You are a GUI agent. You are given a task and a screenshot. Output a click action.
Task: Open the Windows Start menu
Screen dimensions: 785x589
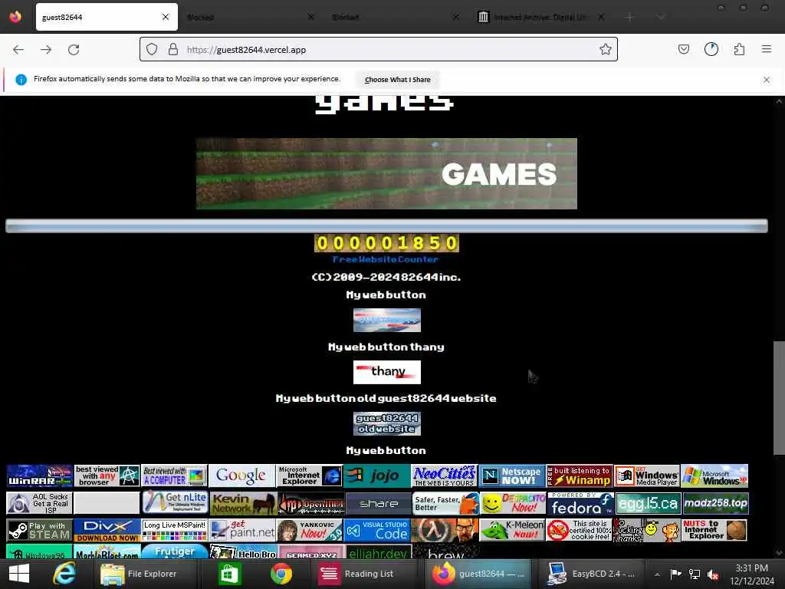(19, 574)
